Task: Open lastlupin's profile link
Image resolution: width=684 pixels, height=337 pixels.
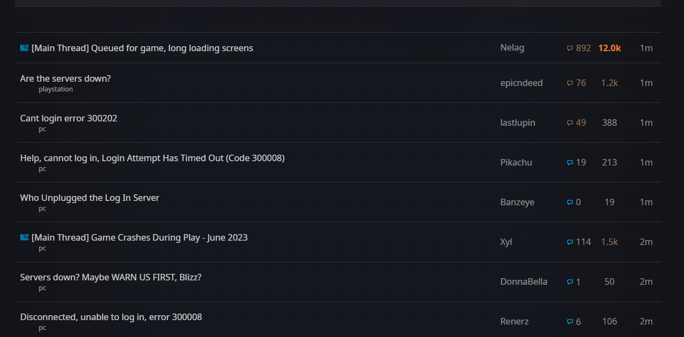Action: (x=518, y=122)
